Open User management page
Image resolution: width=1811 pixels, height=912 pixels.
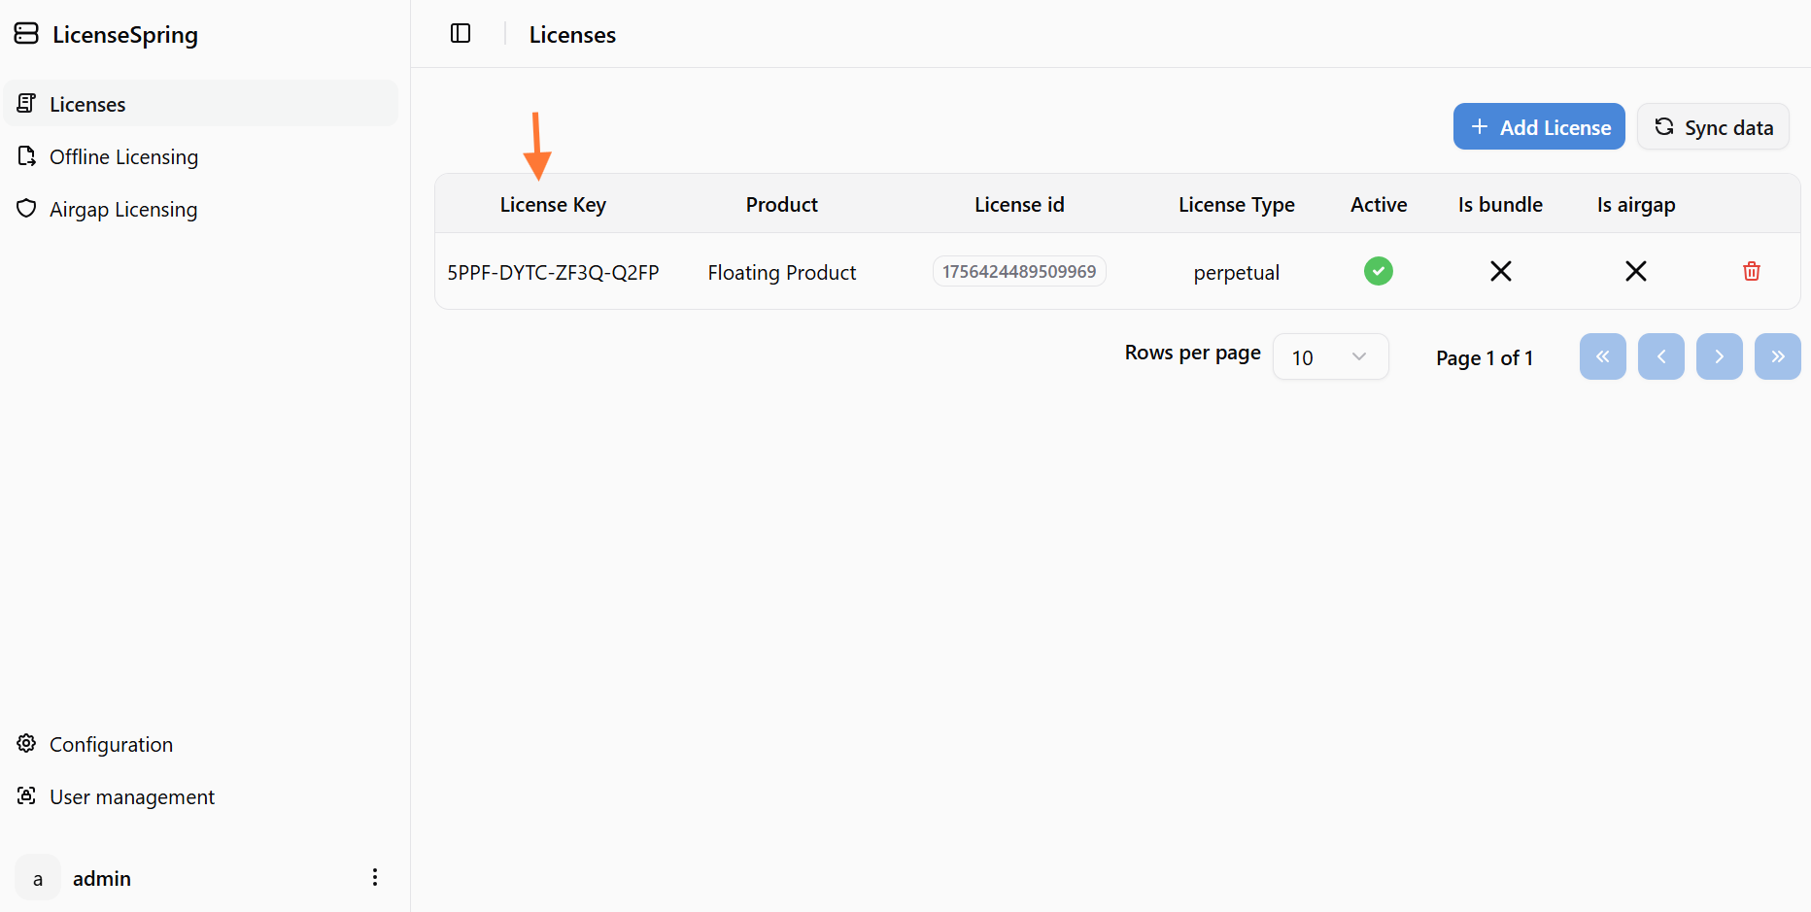(131, 796)
